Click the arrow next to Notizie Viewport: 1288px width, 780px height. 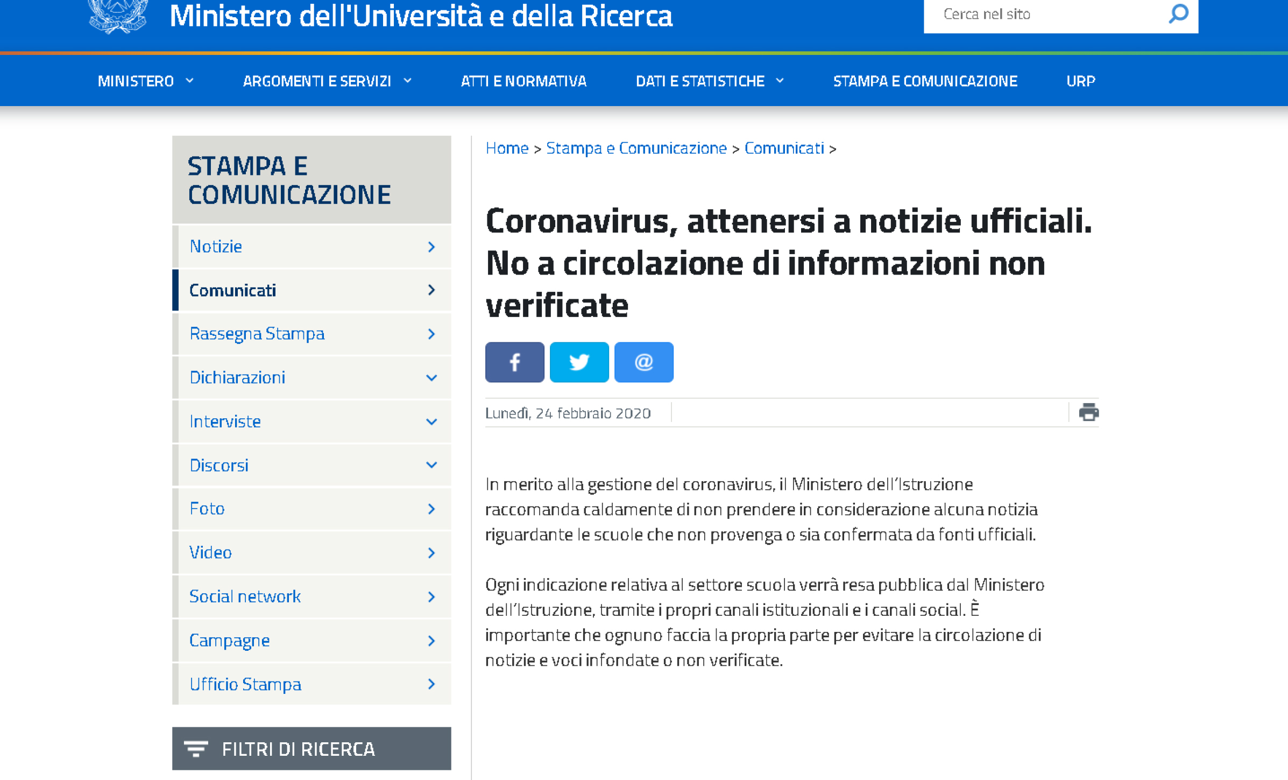click(x=431, y=247)
